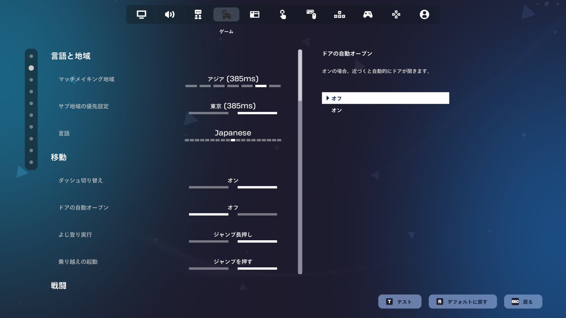Jump to first section using top sidebar dot

click(x=31, y=56)
